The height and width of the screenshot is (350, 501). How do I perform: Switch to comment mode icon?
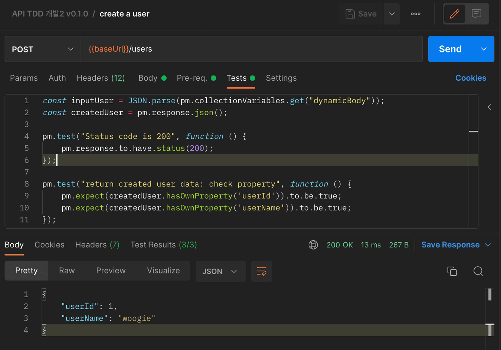pyautogui.click(x=477, y=14)
